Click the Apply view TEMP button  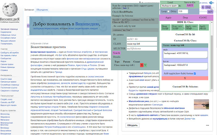[x=191, y=27]
